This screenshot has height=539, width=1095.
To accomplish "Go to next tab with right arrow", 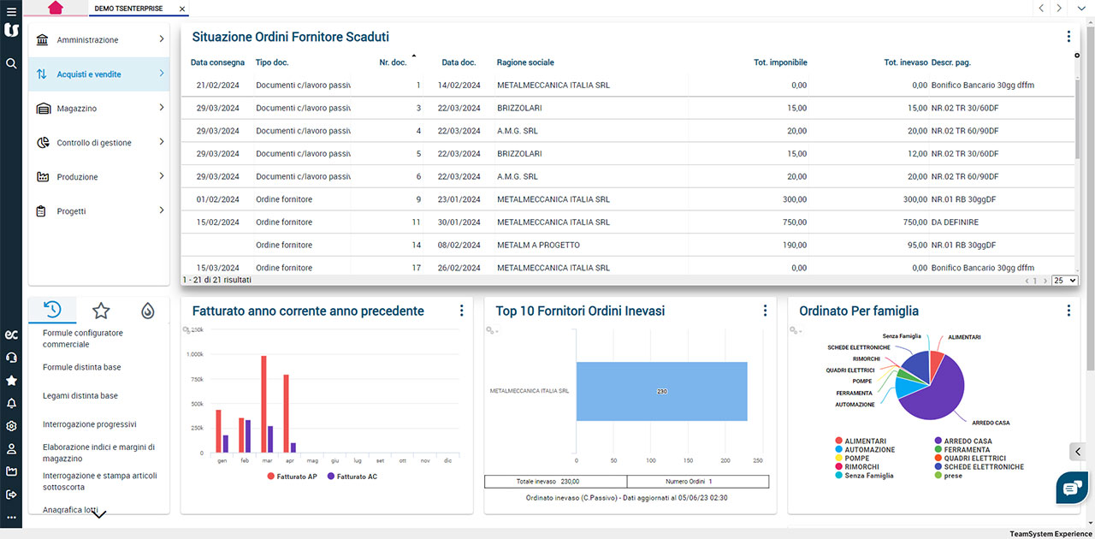I will click(x=1059, y=8).
